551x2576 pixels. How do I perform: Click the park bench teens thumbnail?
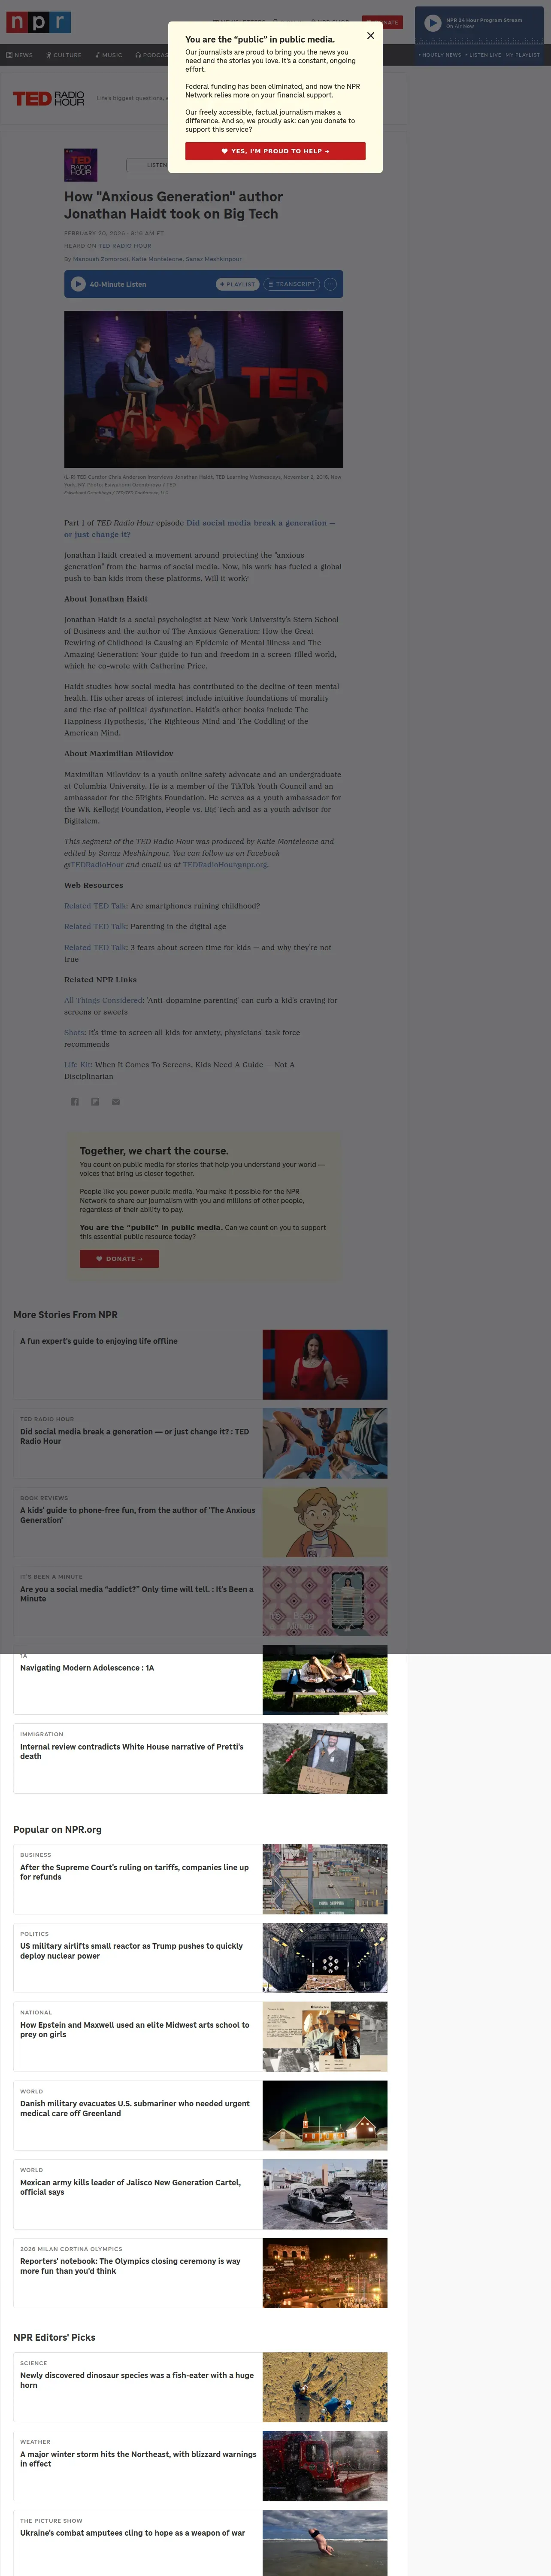(325, 1680)
